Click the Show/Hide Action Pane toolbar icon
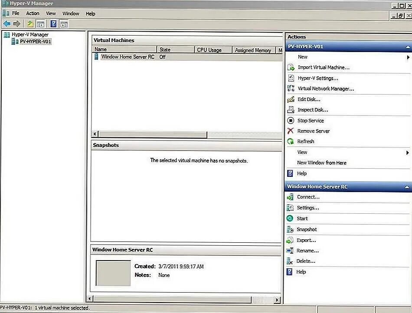This screenshot has width=412, height=313. [x=64, y=24]
